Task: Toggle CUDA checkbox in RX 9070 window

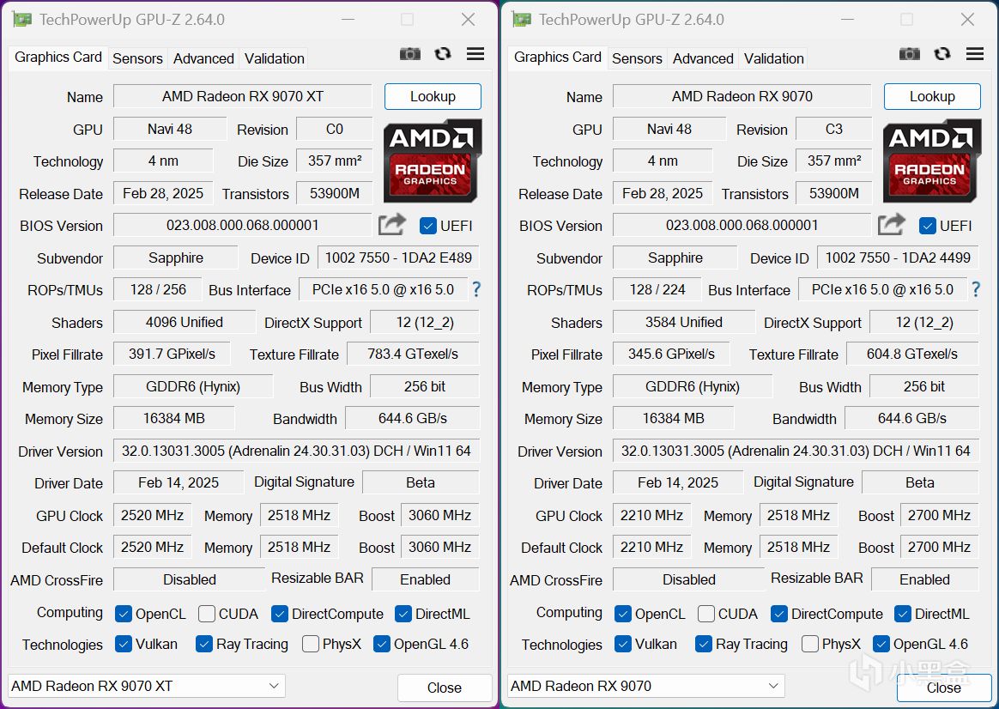Action: [706, 614]
